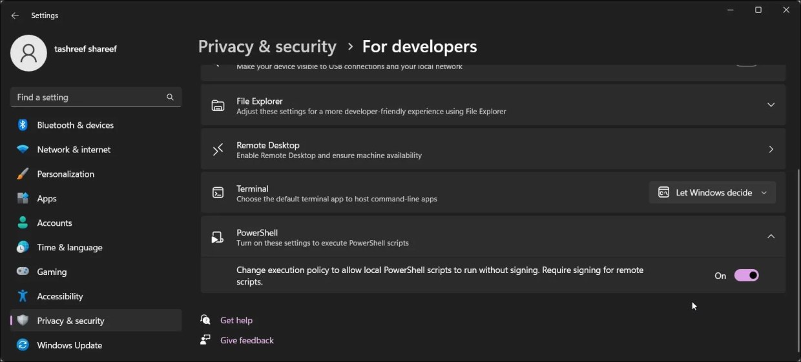Select Time & language category
801x362 pixels.
pyautogui.click(x=96, y=247)
